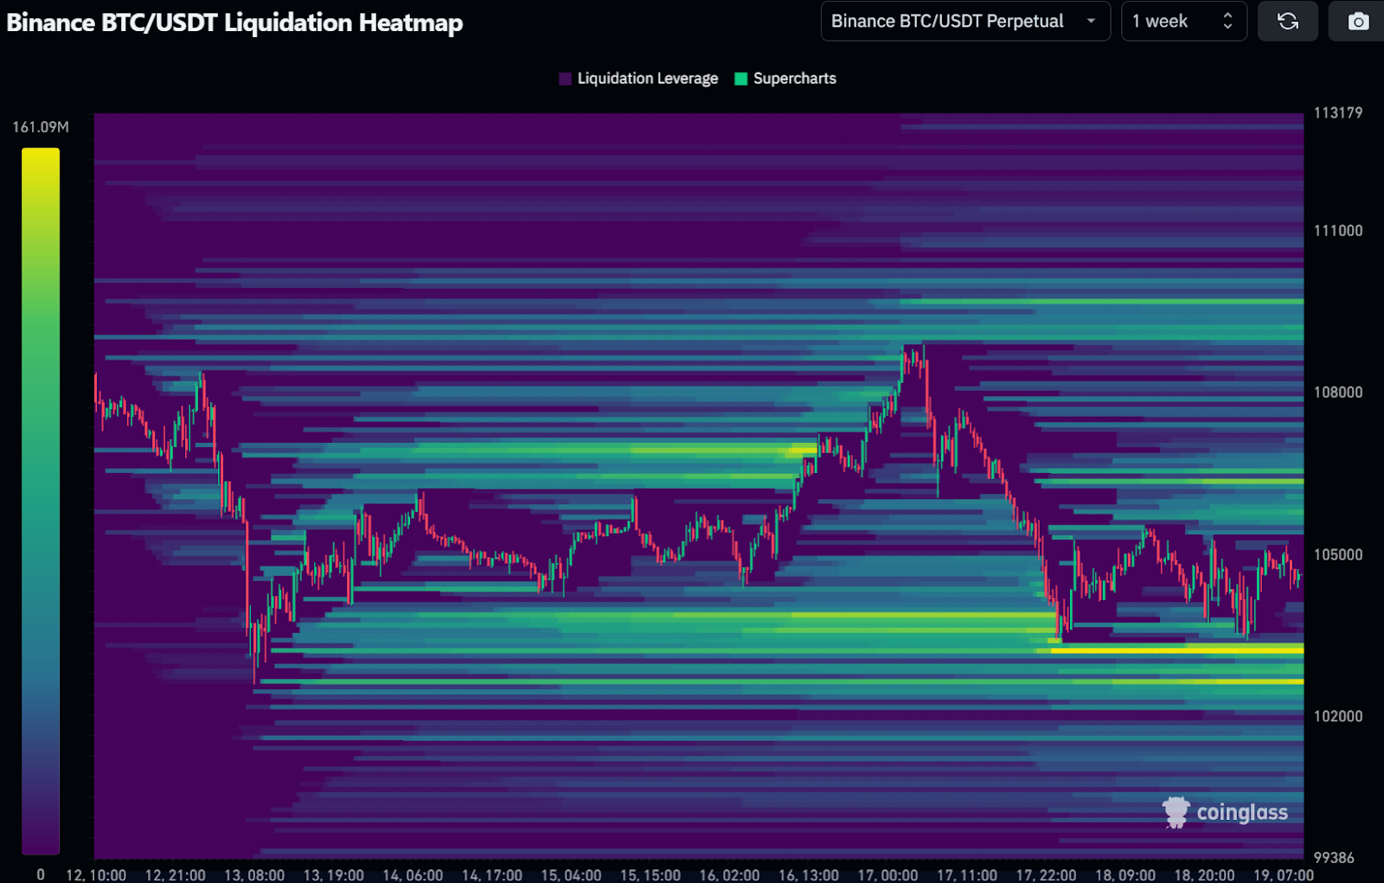Viewport: 1384px width, 883px height.
Task: Click the 161.09M color scale maximum label
Action: click(x=41, y=127)
